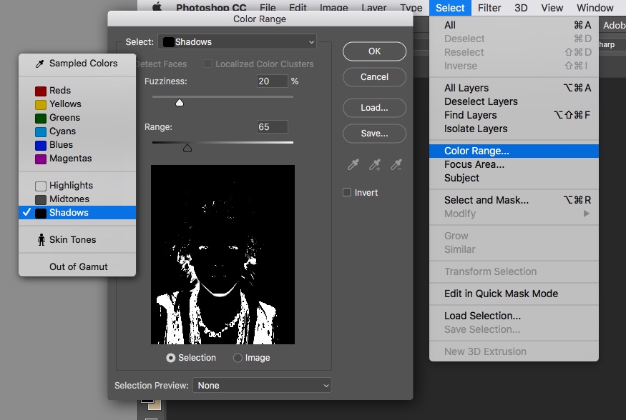626x420 pixels.
Task: Click Select and Mask menu item
Action: coord(486,201)
